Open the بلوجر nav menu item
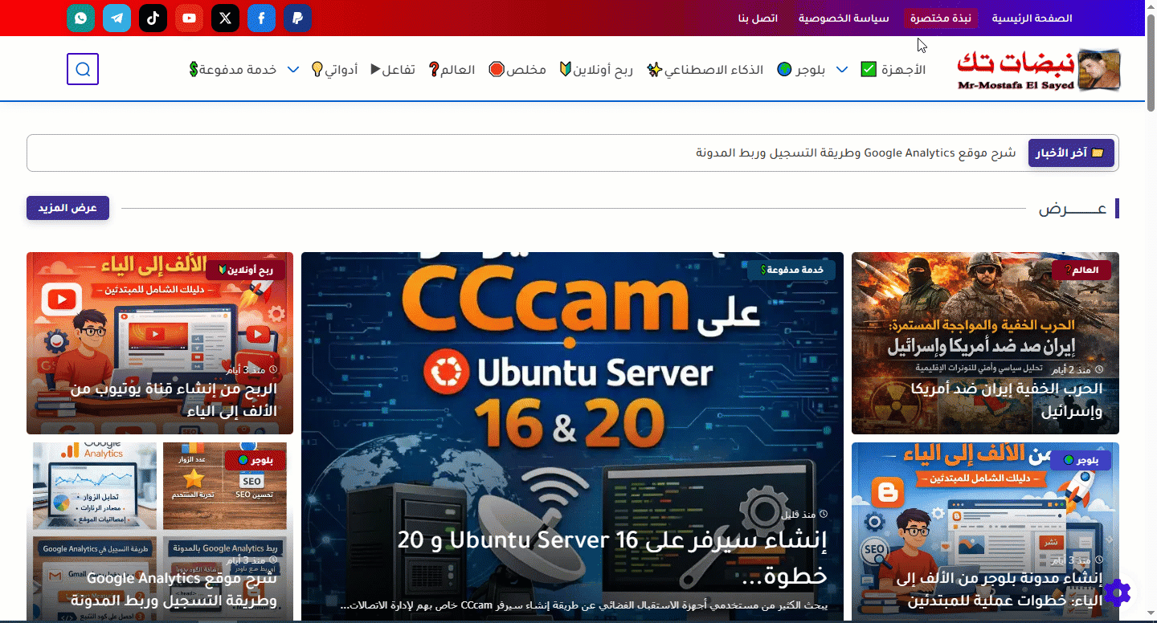 coord(801,70)
